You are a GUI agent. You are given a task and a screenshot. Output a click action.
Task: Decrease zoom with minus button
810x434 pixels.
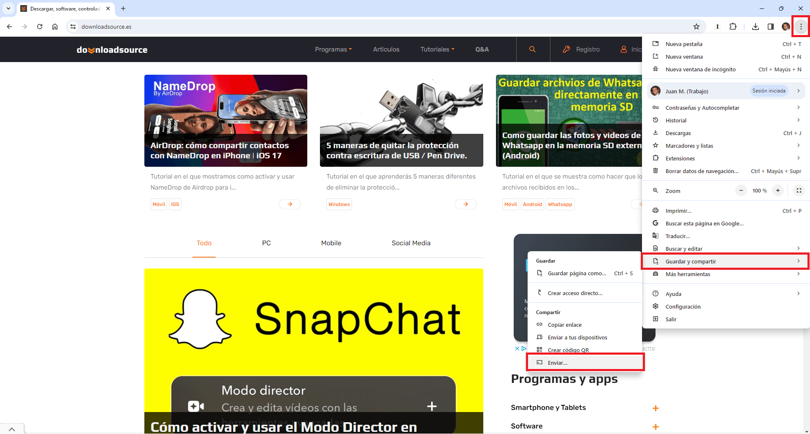pyautogui.click(x=741, y=190)
